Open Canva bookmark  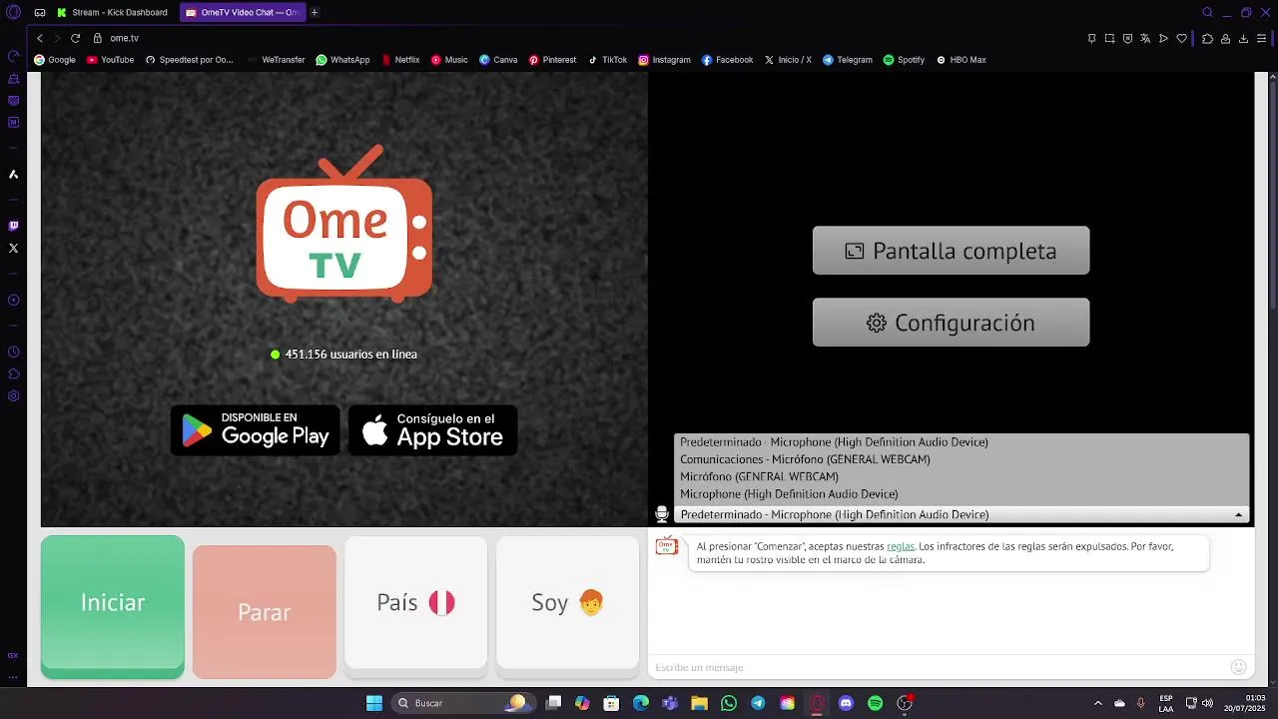[x=498, y=60]
